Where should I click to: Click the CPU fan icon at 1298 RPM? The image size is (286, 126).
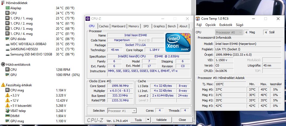8,69
